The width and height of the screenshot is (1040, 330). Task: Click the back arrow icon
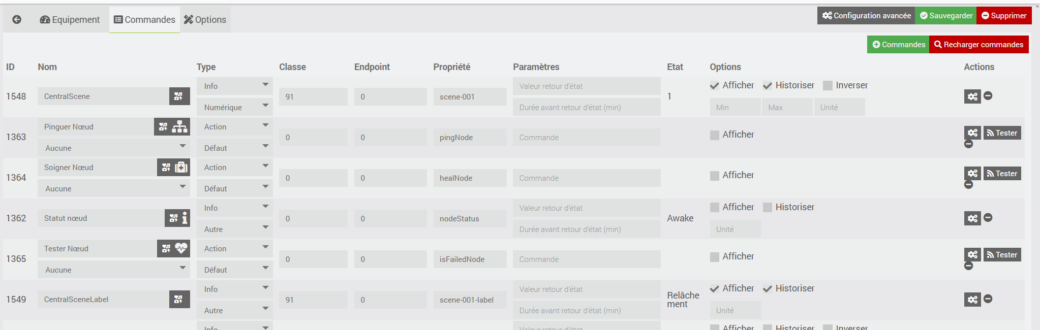pyautogui.click(x=17, y=20)
